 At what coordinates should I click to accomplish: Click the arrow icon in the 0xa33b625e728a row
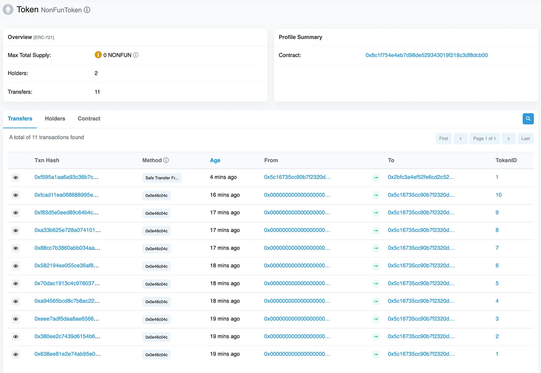click(x=376, y=231)
